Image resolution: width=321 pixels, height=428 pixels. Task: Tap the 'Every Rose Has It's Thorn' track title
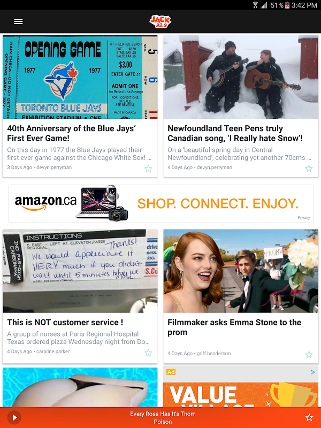(x=163, y=414)
